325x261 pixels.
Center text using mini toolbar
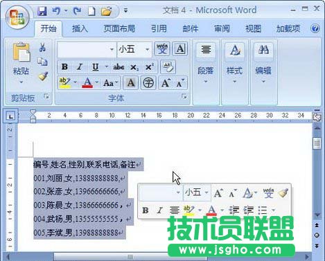[x=174, y=210]
